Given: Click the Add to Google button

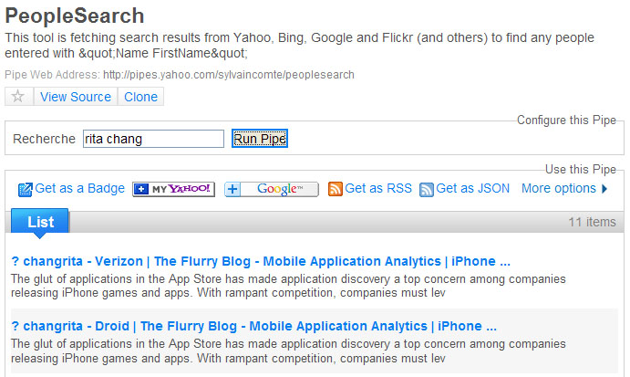Looking at the screenshot, I should pos(272,189).
